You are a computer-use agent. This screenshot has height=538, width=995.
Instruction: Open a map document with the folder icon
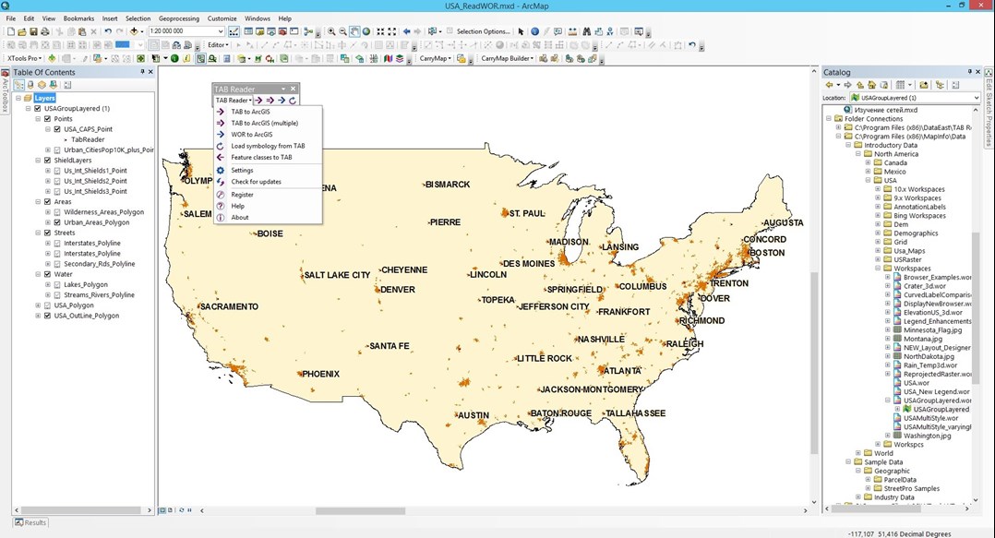point(22,31)
